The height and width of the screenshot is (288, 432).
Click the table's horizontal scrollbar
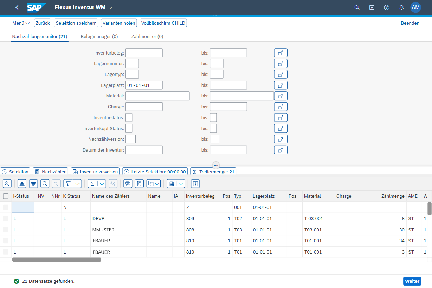[57, 260]
